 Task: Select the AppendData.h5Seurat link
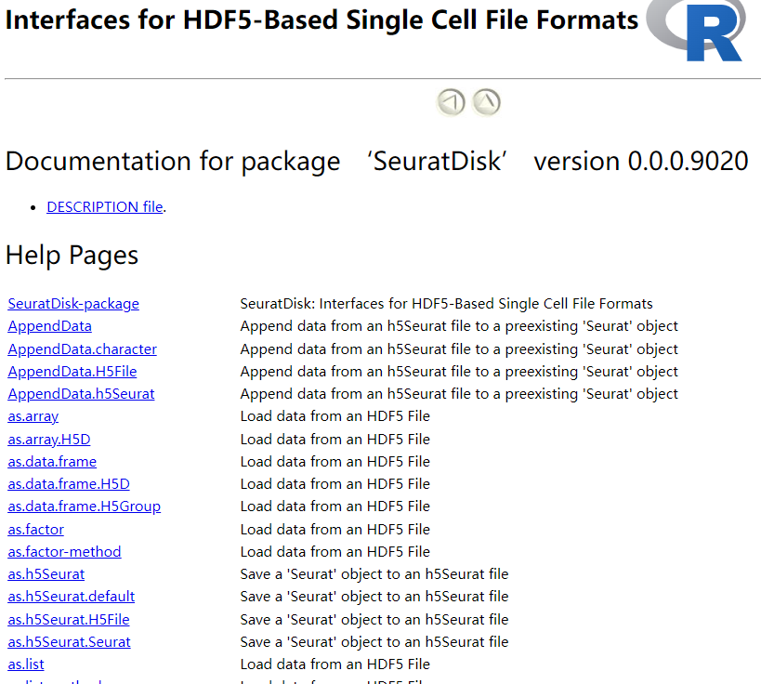(82, 394)
